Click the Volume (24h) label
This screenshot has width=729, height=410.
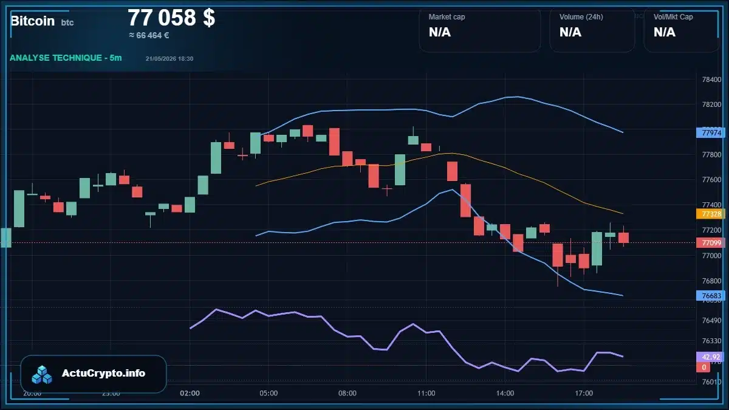581,17
